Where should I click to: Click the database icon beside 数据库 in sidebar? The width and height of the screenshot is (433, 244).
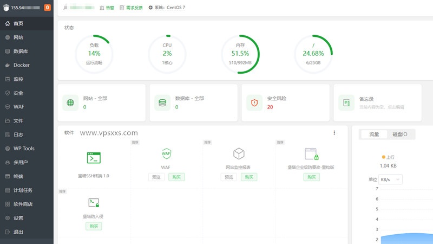8,51
